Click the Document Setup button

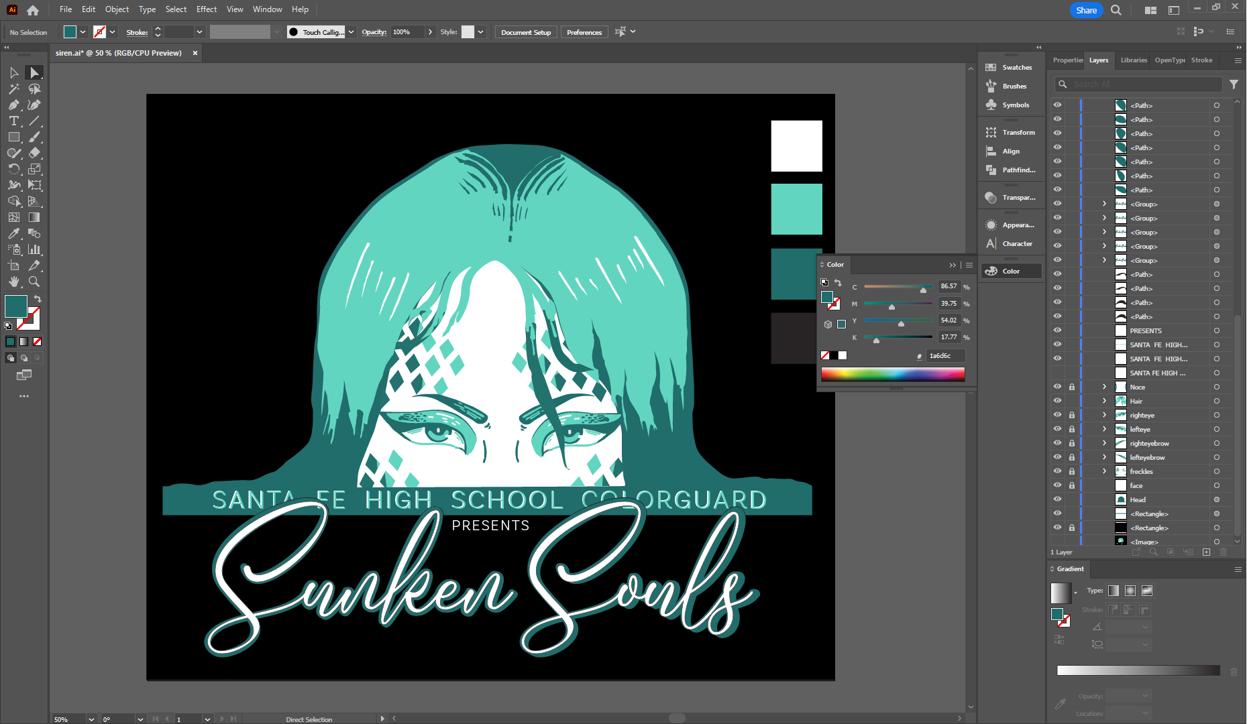click(x=526, y=32)
